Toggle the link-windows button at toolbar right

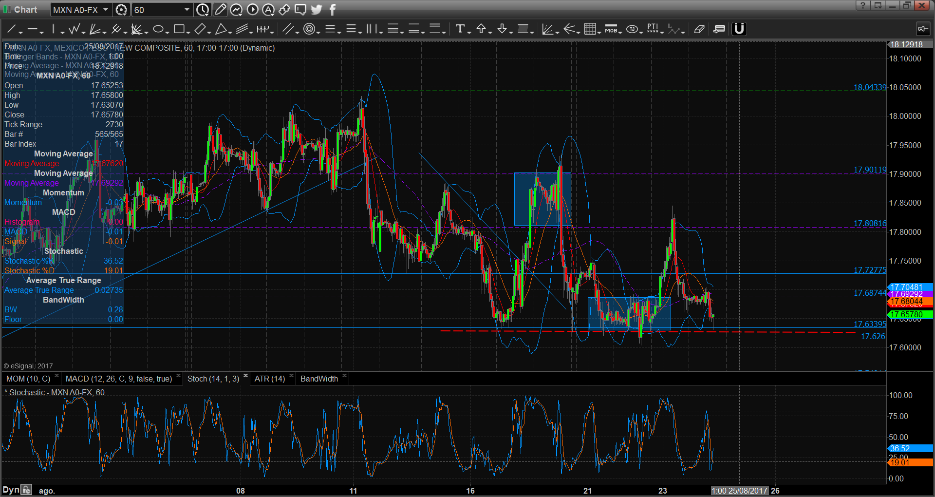922,29
